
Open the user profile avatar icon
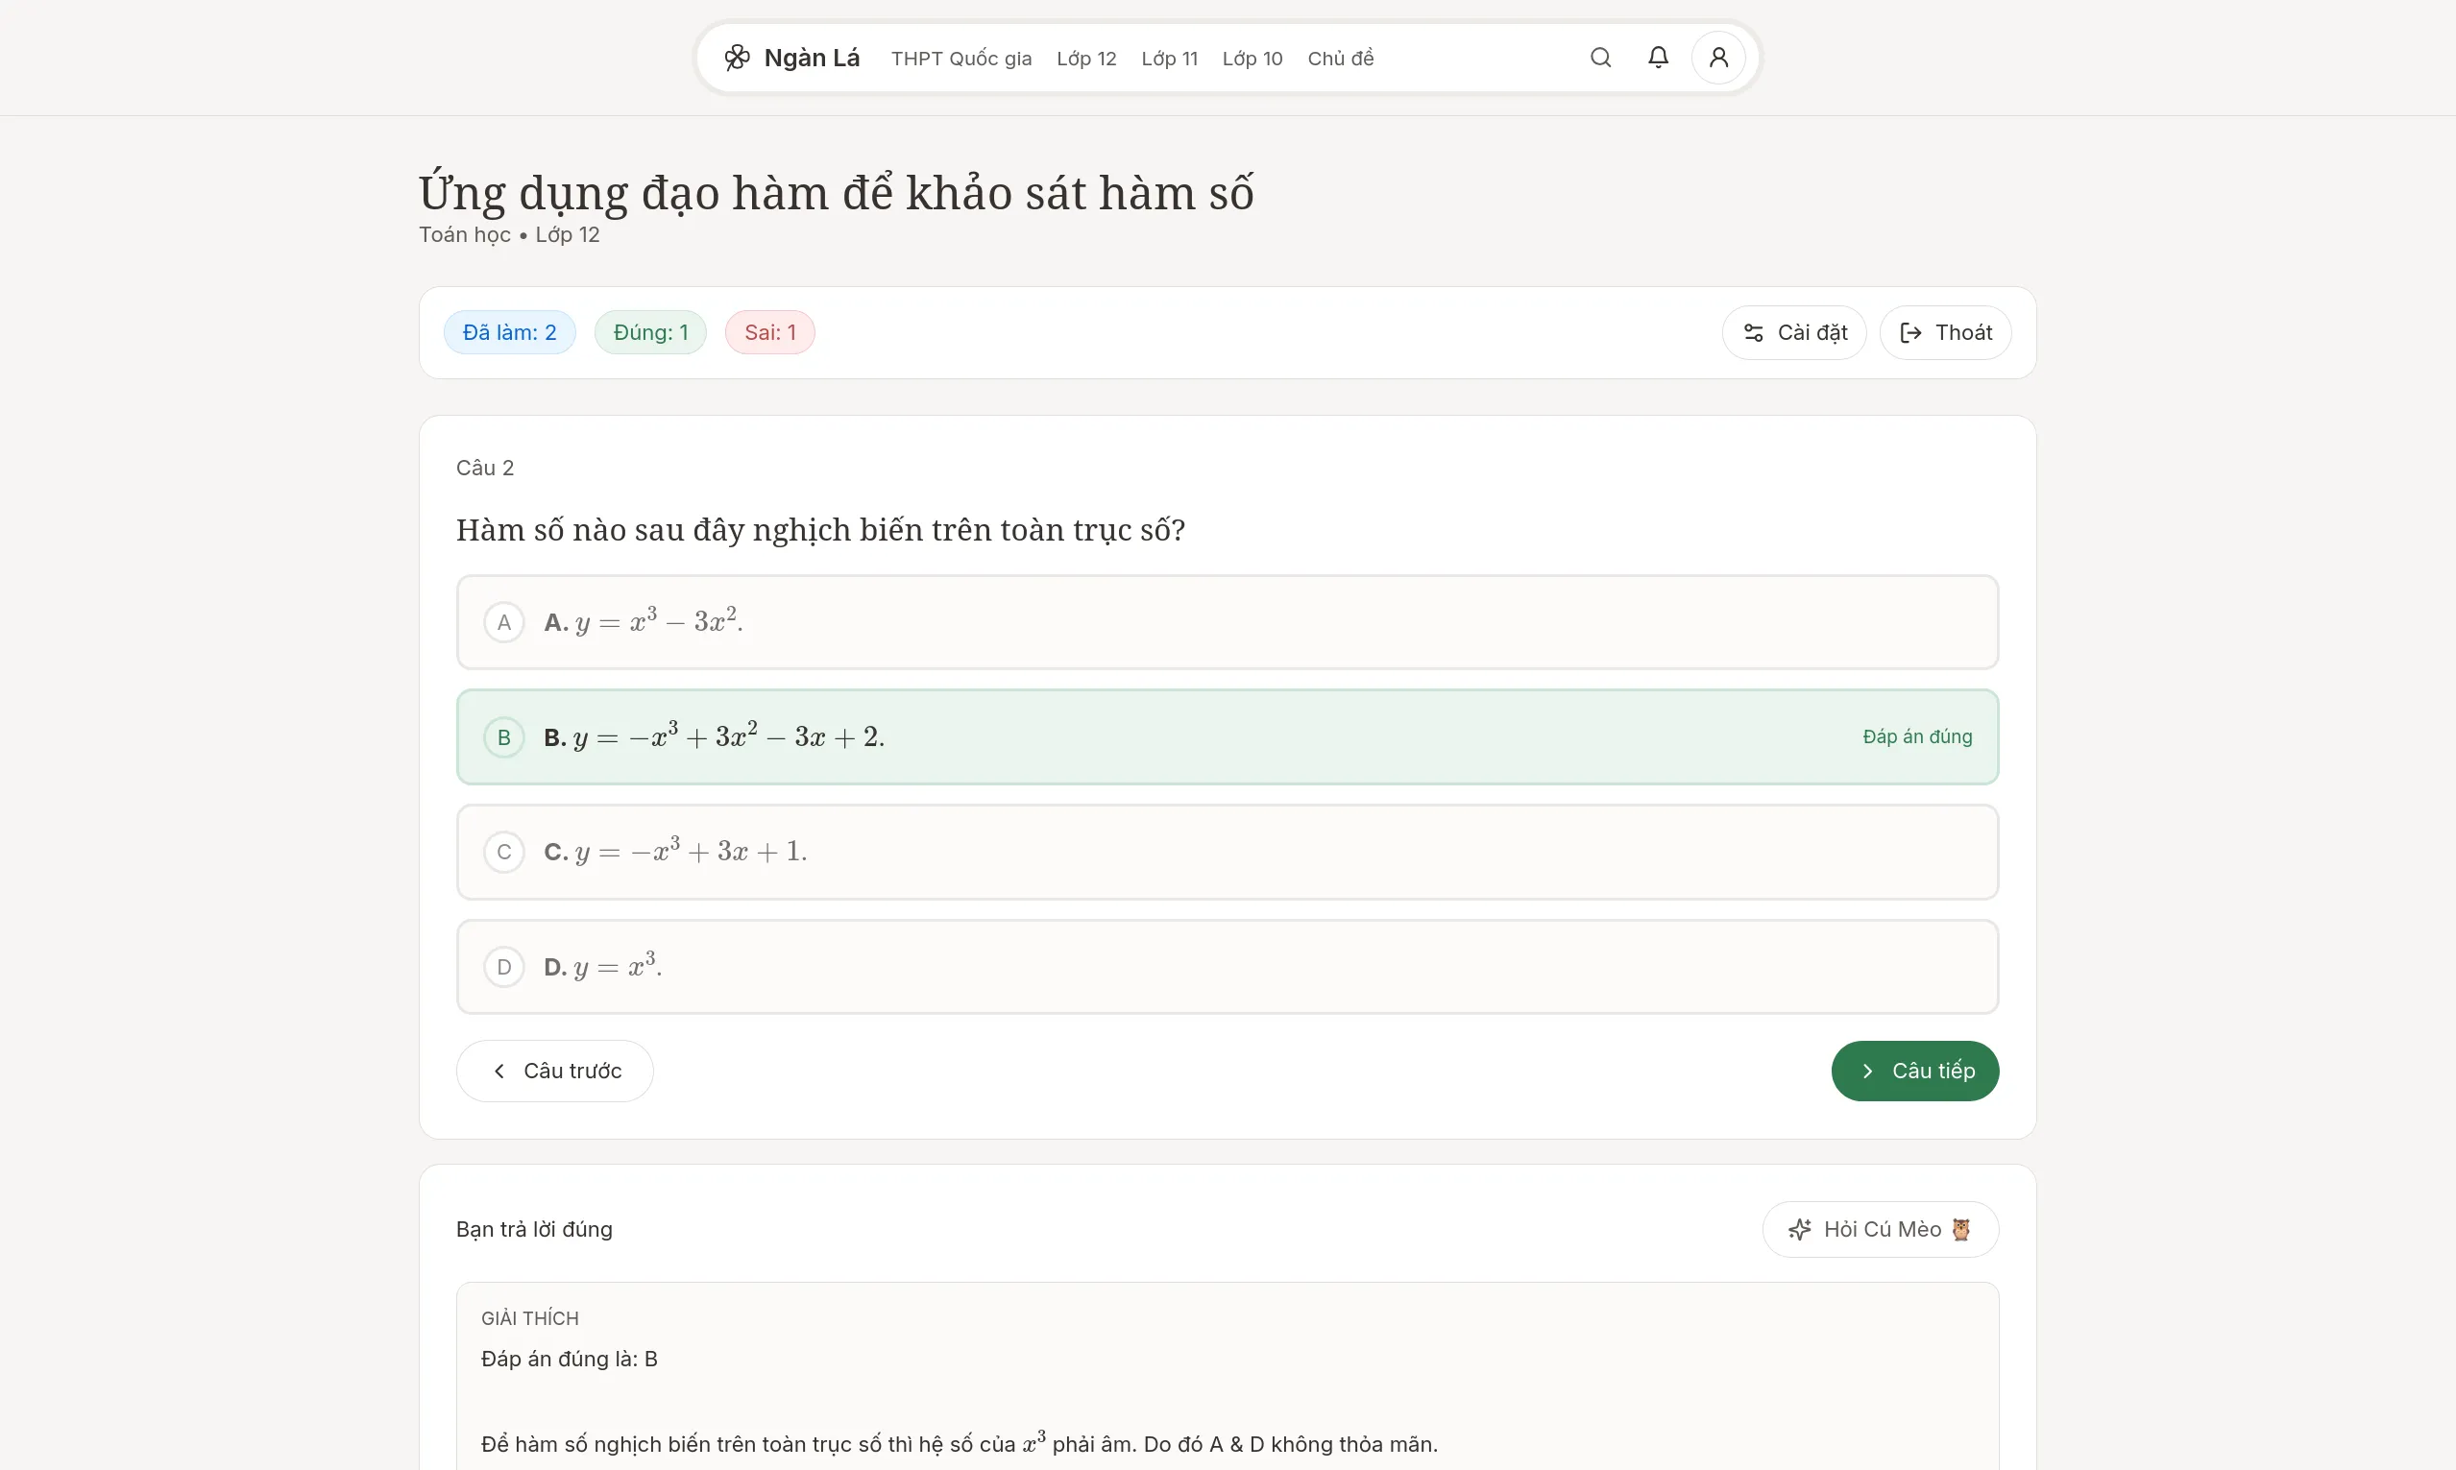tap(1718, 58)
